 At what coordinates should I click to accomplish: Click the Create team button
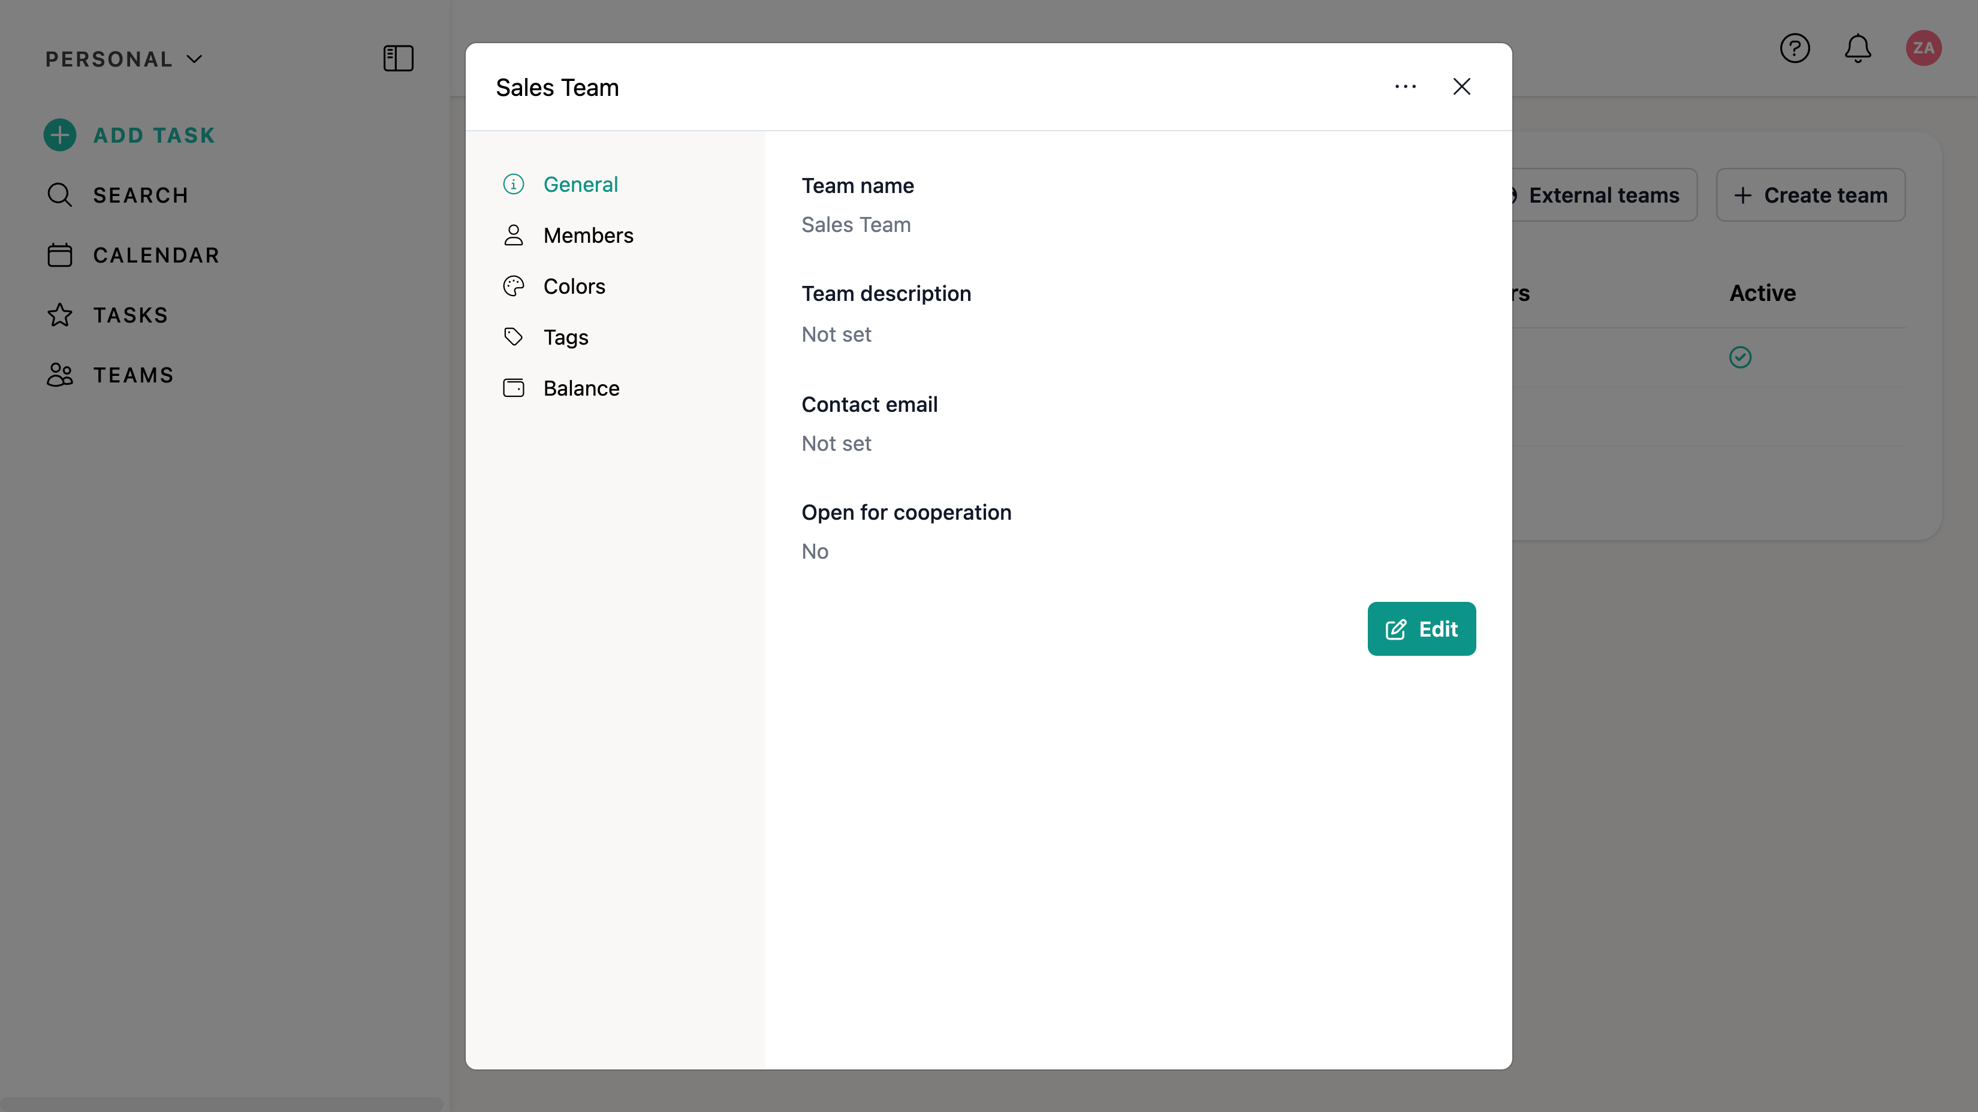coord(1810,195)
